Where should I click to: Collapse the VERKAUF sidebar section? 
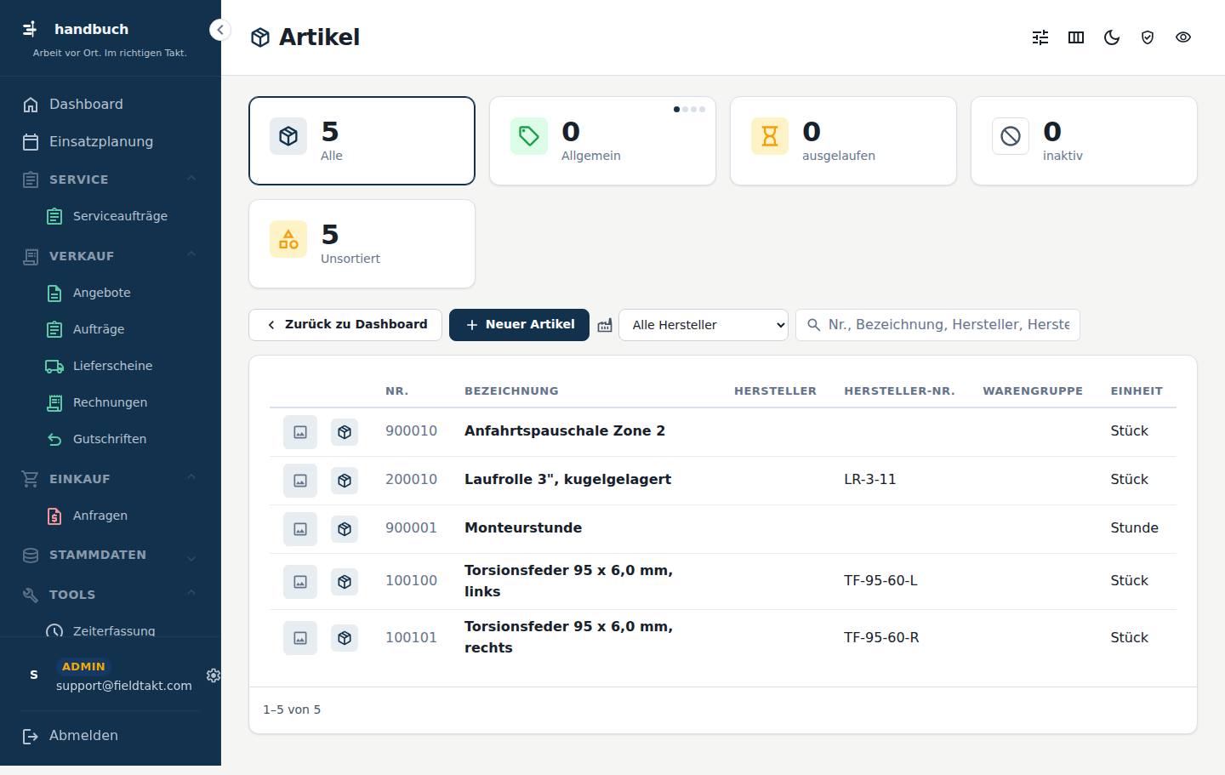[x=111, y=256]
